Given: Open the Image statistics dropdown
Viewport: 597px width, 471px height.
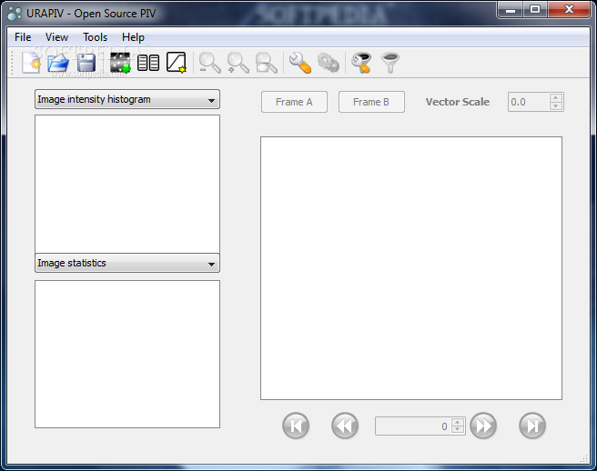Looking at the screenshot, I should tap(127, 264).
